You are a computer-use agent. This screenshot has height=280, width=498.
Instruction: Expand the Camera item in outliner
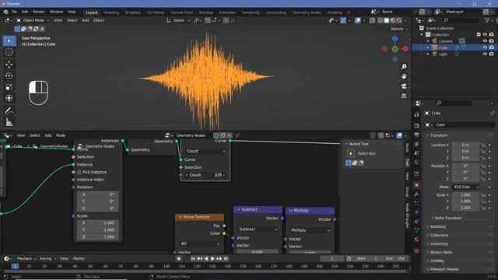[x=428, y=41]
